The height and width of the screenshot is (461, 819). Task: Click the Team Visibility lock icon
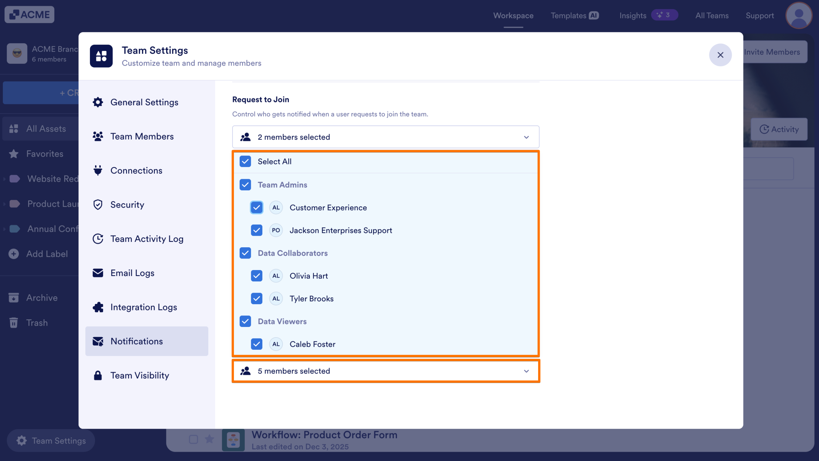(x=98, y=376)
